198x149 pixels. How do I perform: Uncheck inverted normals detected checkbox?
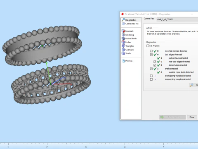pyautogui.click(x=151, y=51)
